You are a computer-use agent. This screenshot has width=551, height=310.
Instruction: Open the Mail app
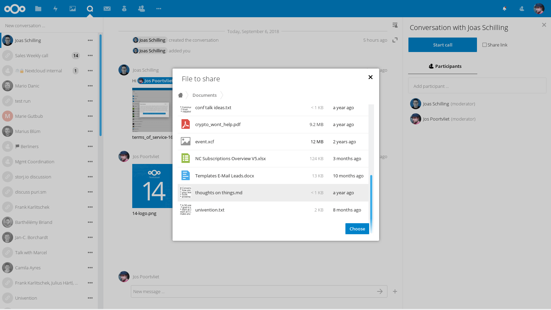(x=107, y=9)
